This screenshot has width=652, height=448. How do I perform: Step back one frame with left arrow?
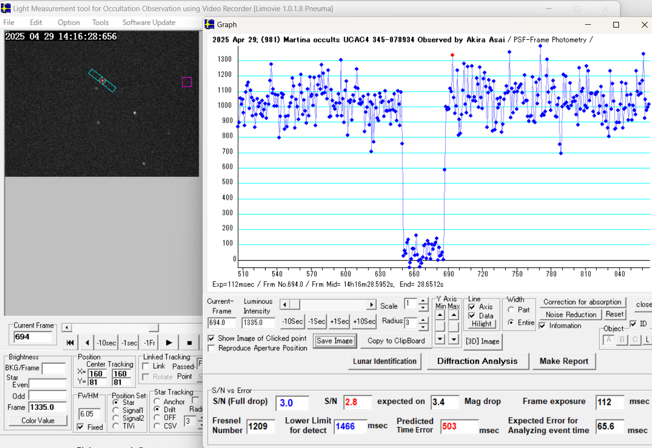pos(87,343)
